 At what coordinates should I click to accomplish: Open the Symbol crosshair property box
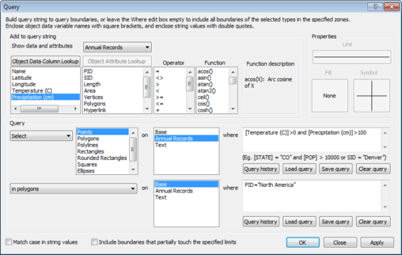point(372,96)
